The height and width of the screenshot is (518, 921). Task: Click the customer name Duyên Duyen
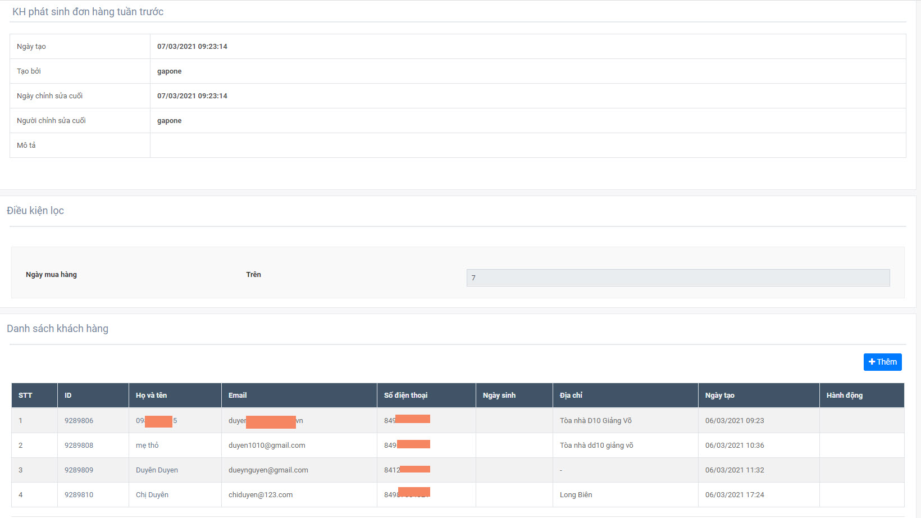click(x=157, y=470)
